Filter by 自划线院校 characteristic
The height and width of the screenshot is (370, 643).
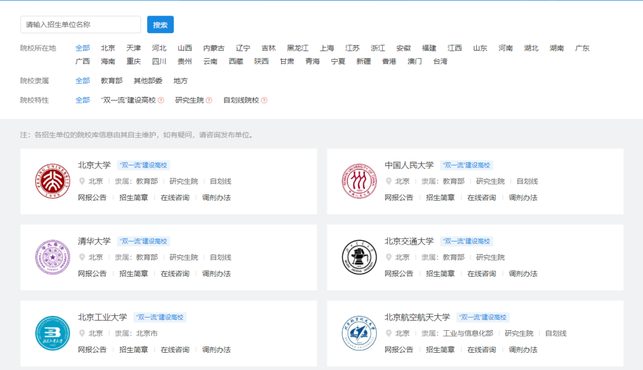coord(241,101)
